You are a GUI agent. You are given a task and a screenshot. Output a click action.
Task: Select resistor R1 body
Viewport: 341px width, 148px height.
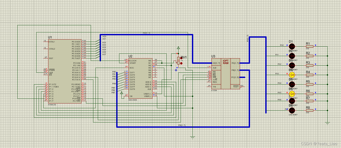(309, 46)
